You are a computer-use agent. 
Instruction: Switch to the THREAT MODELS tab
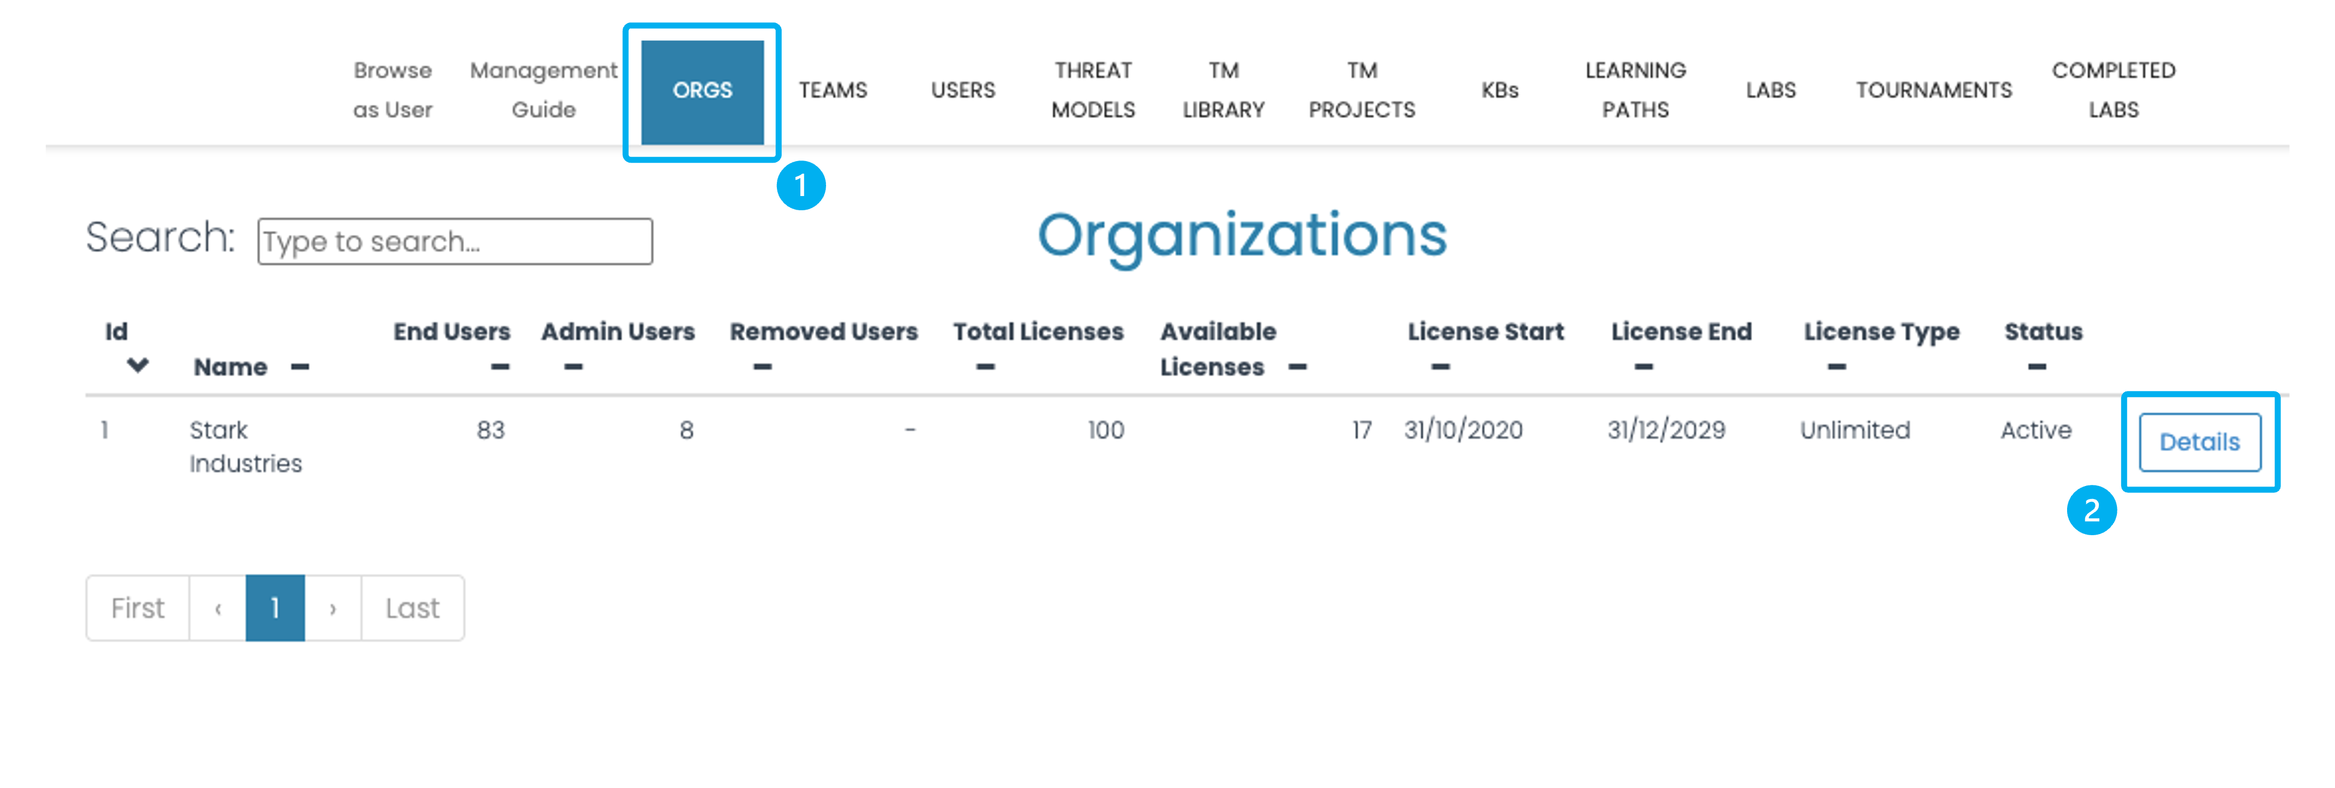(x=1092, y=91)
